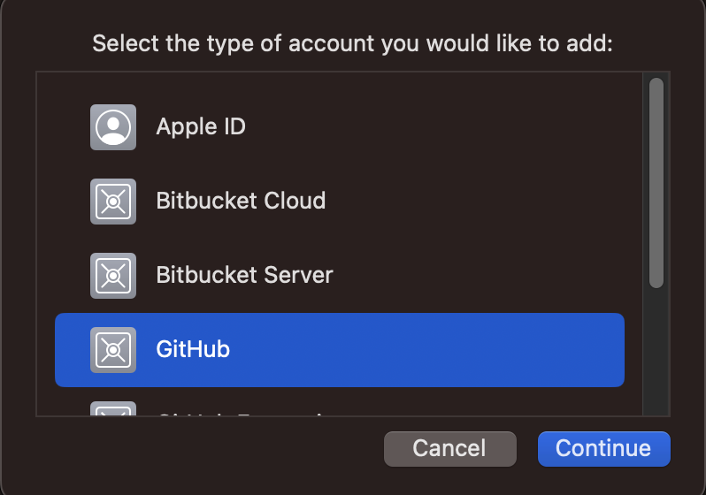The height and width of the screenshot is (495, 706).
Task: Pick the Bitbucket Server text entry
Action: tap(244, 275)
